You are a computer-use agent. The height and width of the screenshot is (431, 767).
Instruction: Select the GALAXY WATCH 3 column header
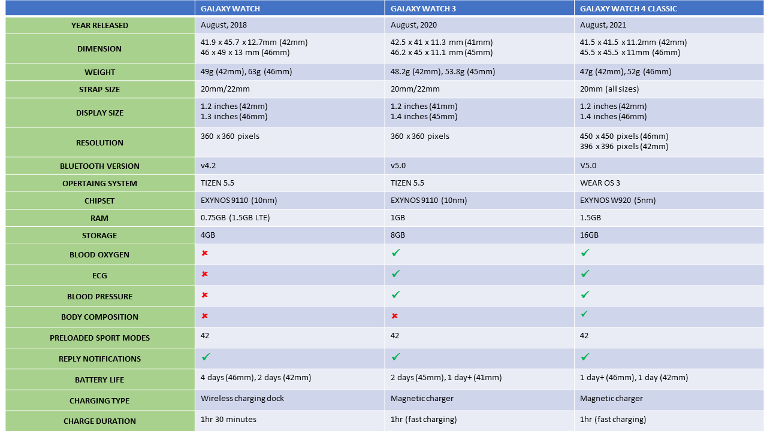(x=479, y=8)
